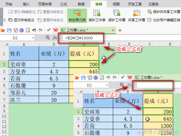This screenshot has width=181, height=136.
Task: Click 重置当前批注 button
Action: click(50, 12)
